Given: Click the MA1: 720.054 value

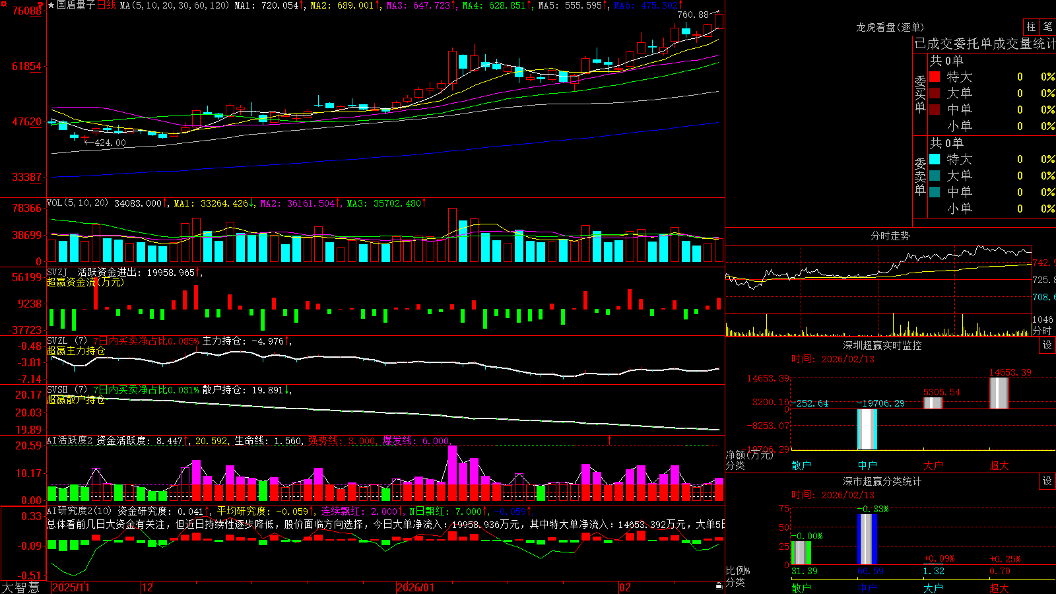Looking at the screenshot, I should coord(267,5).
